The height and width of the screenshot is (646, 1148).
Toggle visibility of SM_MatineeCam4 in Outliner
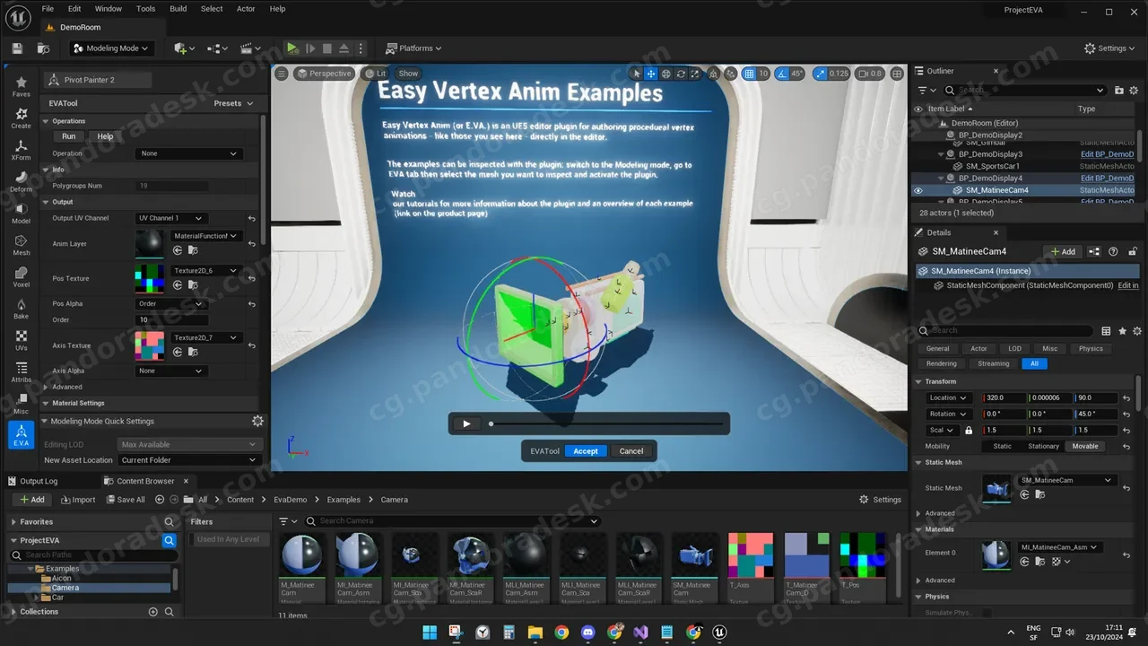click(x=918, y=190)
